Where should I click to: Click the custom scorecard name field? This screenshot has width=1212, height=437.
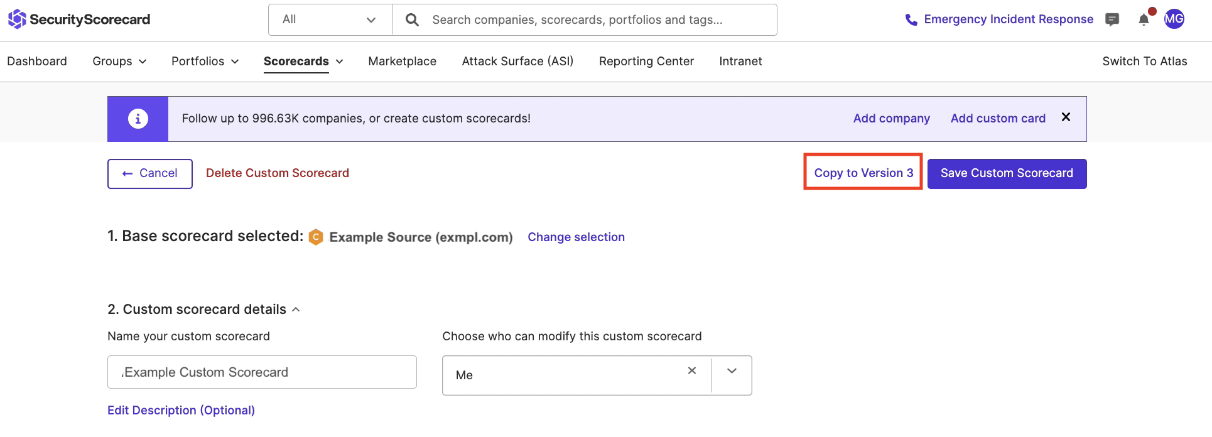tap(262, 372)
